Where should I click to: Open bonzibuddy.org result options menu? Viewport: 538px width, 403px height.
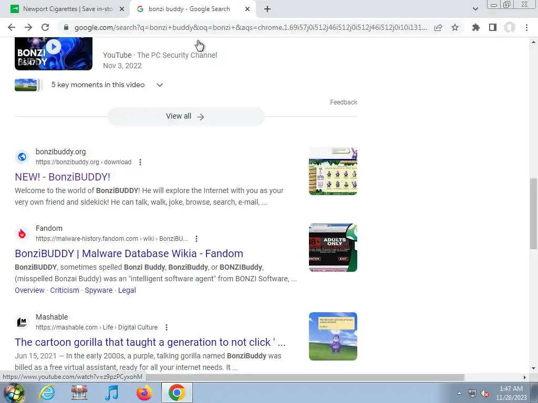140,162
